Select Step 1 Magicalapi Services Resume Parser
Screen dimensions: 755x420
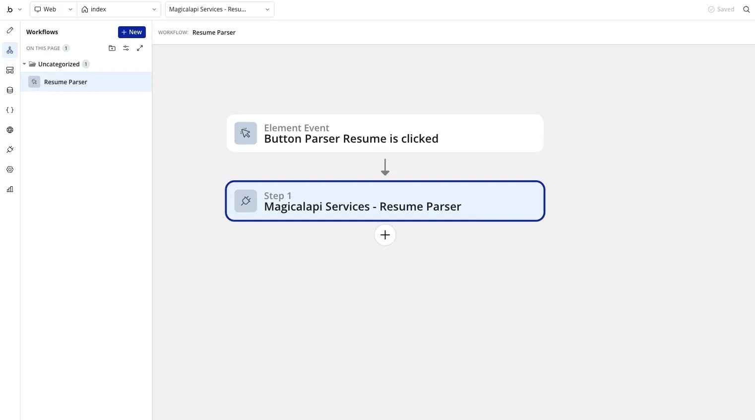385,201
